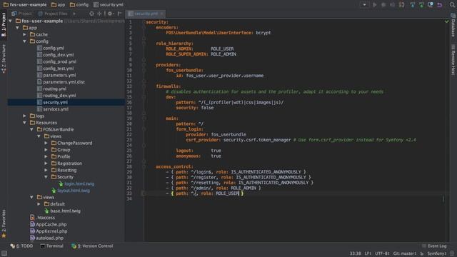Screen dimensions: 457x257
Task: Click the Git: master branch widget
Action: tap(405, 253)
